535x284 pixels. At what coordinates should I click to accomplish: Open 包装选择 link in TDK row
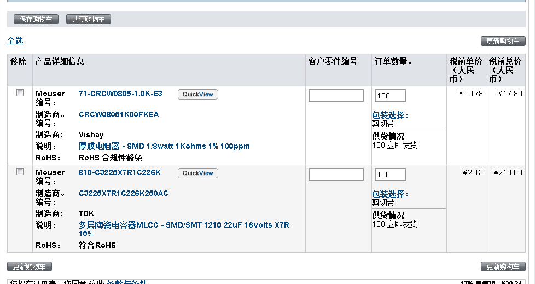(x=391, y=194)
